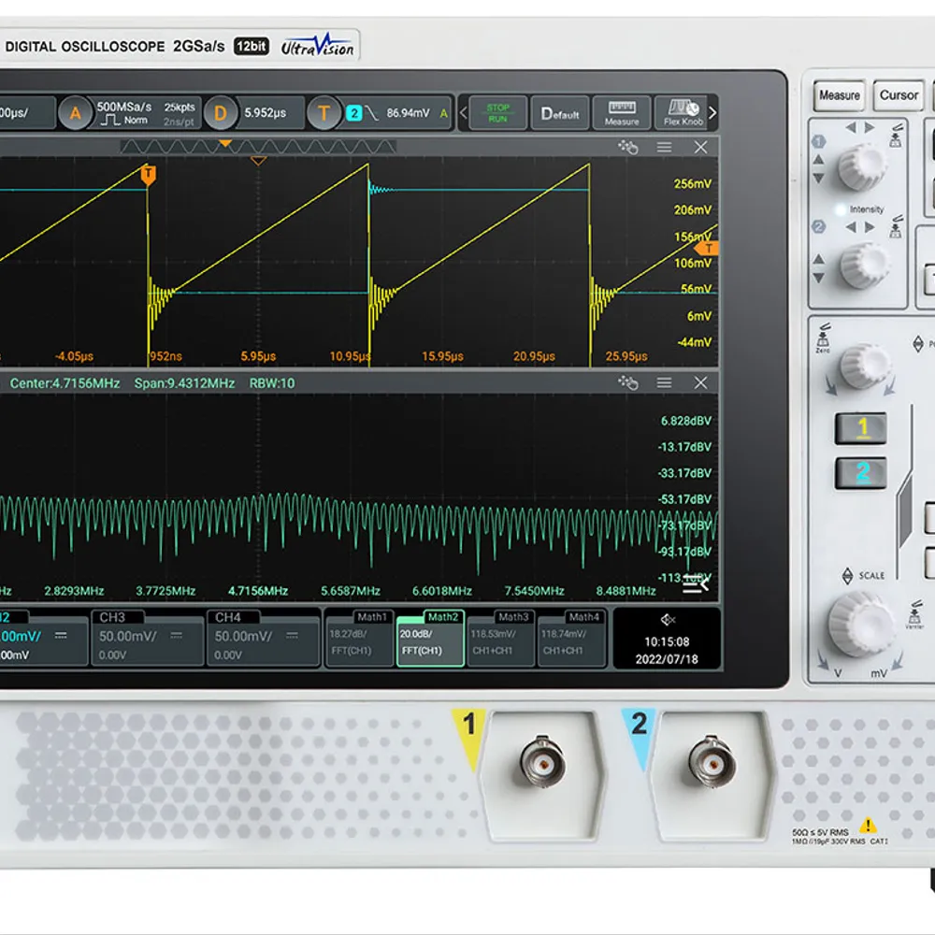Select the Math2 FFT tab
Screen dimensions: 935x935
(430, 638)
